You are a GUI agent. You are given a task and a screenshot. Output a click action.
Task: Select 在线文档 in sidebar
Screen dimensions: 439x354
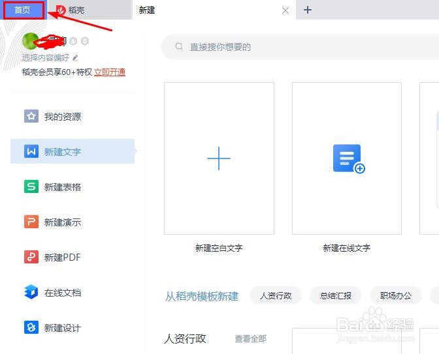point(73,293)
